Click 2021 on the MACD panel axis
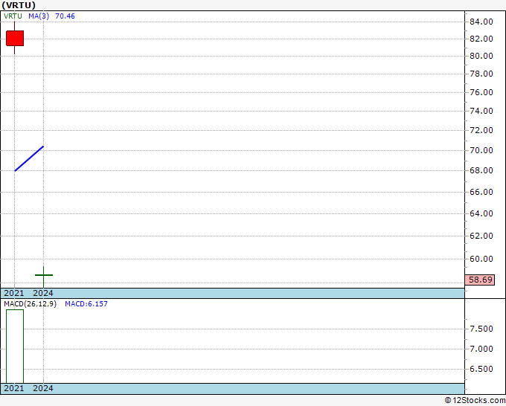This screenshot has height=406, width=506. point(14,388)
